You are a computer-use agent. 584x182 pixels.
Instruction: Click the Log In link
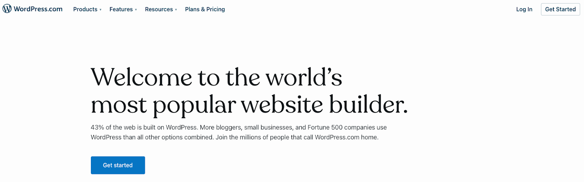point(524,9)
